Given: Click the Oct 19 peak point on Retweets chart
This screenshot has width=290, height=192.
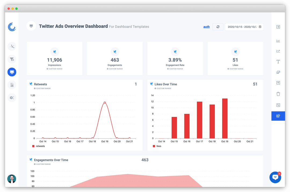Looking at the screenshot, I should coord(105,102).
